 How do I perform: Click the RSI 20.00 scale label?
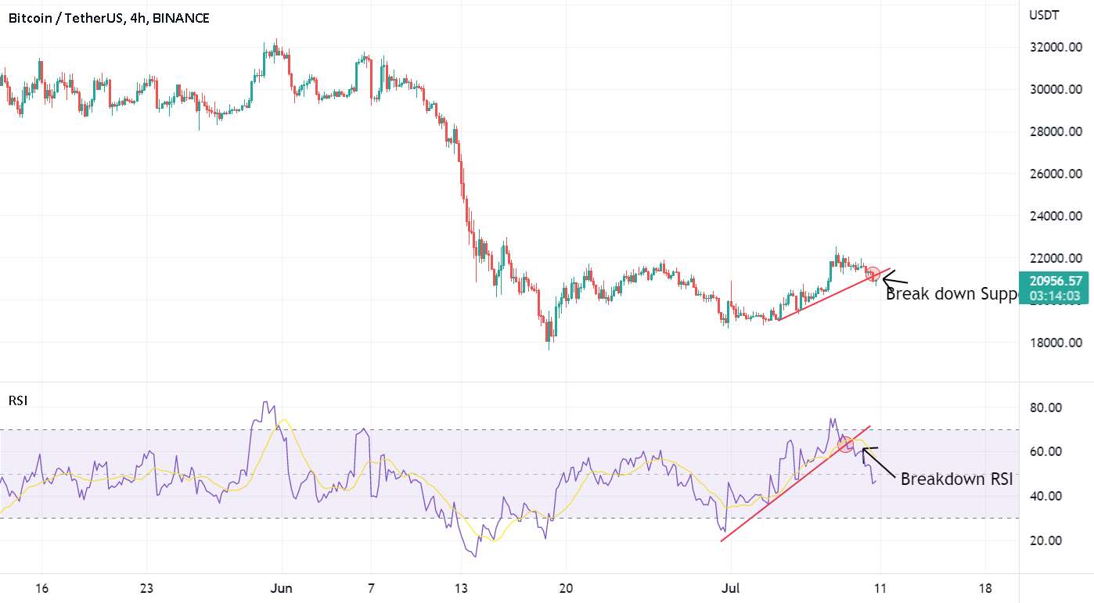coord(1045,540)
